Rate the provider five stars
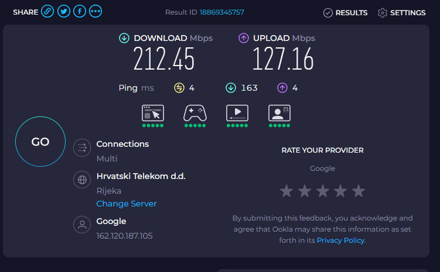The image size is (440, 272). pyautogui.click(x=359, y=191)
